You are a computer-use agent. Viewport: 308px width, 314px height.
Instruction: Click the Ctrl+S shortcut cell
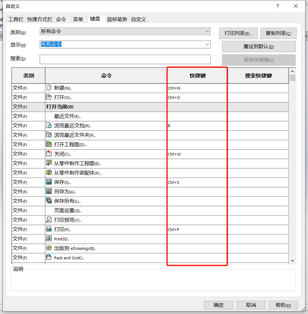(x=197, y=183)
